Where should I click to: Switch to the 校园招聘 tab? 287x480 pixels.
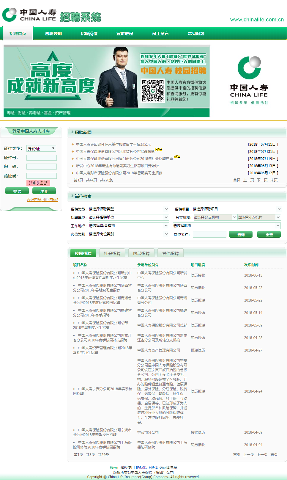click(83, 253)
